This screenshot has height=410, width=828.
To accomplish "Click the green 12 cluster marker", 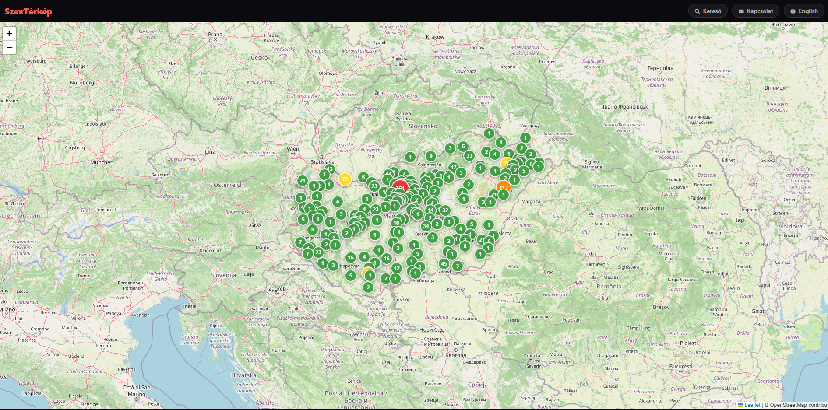I will pyautogui.click(x=397, y=268).
